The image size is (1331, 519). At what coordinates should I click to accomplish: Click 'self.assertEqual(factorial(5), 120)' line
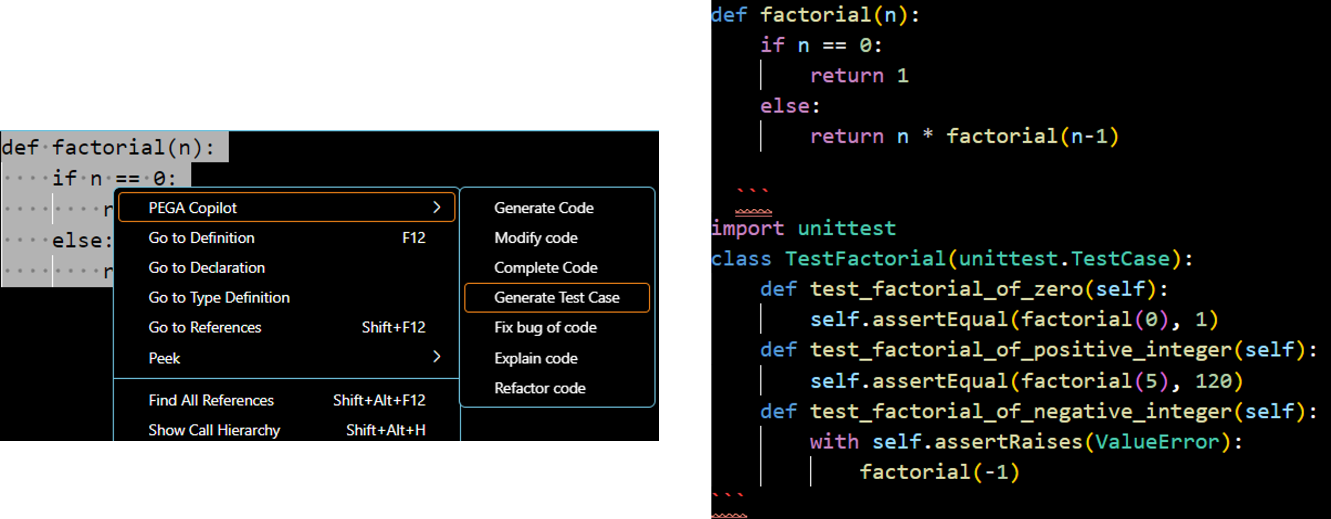pos(1026,380)
